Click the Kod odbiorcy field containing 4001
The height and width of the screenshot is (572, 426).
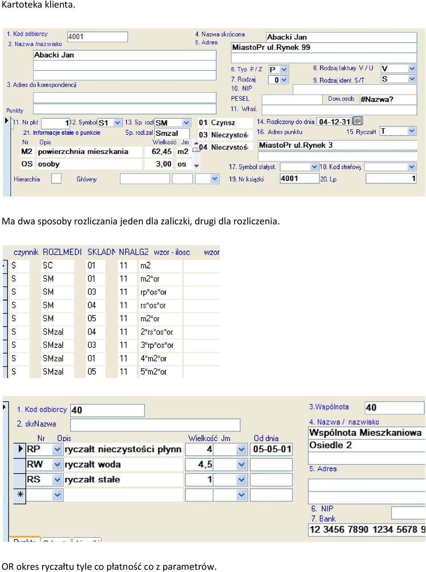98,37
